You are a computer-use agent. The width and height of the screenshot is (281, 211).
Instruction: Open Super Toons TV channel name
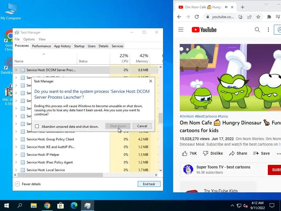tap(223, 167)
